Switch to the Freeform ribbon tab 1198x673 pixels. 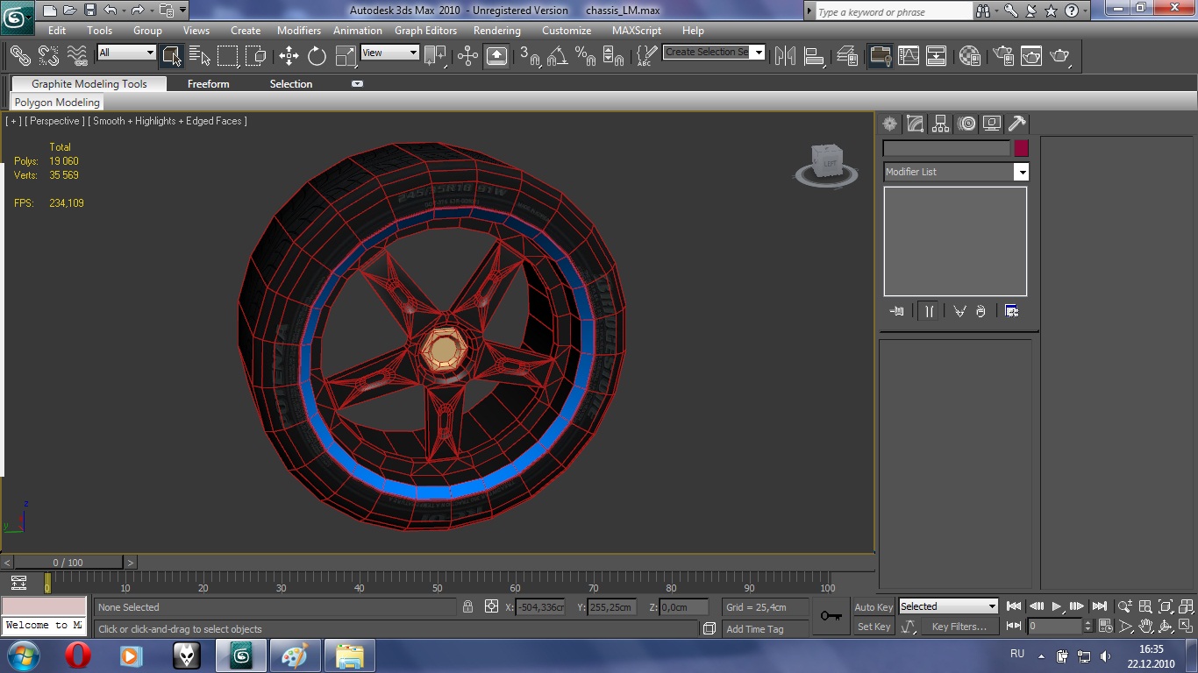click(x=208, y=84)
